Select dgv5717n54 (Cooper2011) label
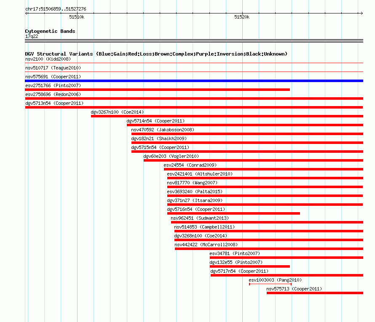Screen dimensions: 375x322 (x=239, y=271)
